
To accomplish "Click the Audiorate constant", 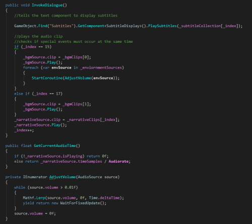I will coord(118,162).
